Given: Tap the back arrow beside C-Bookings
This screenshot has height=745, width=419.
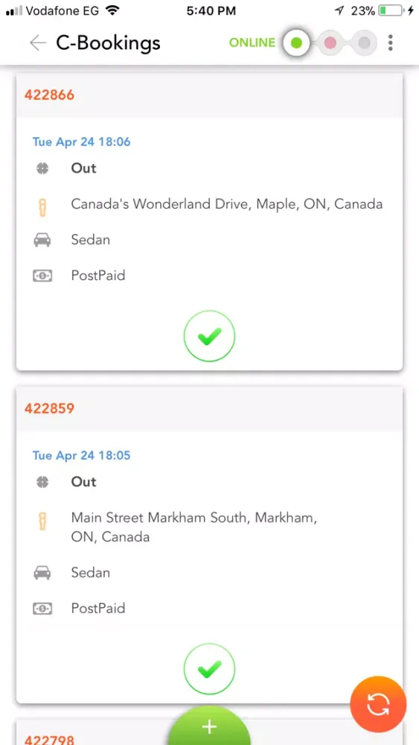Looking at the screenshot, I should [x=37, y=42].
